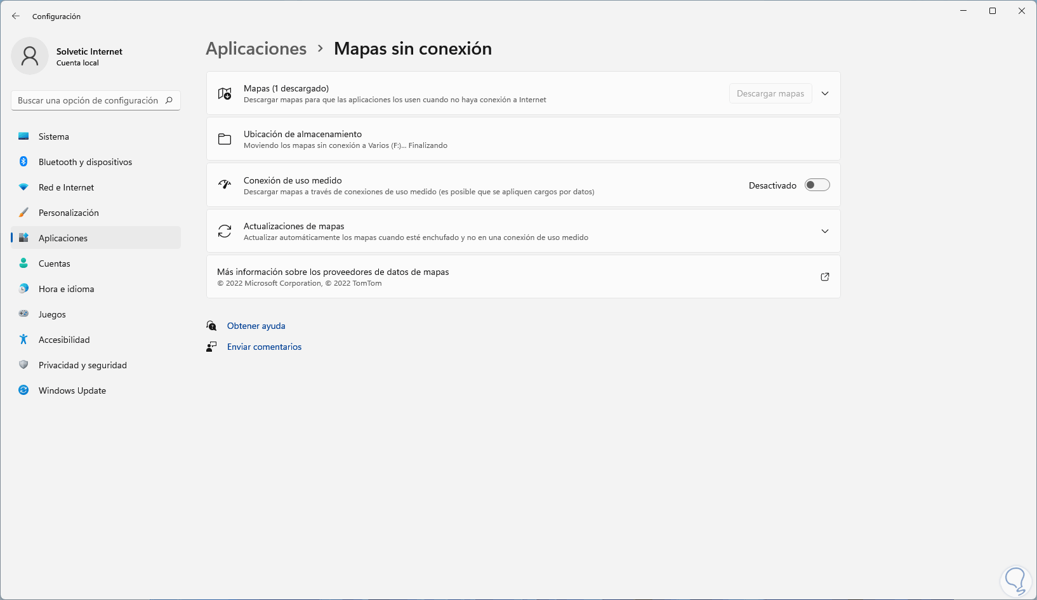This screenshot has height=600, width=1037.
Task: Click the Bluetooth y dispositivos icon
Action: tap(23, 162)
